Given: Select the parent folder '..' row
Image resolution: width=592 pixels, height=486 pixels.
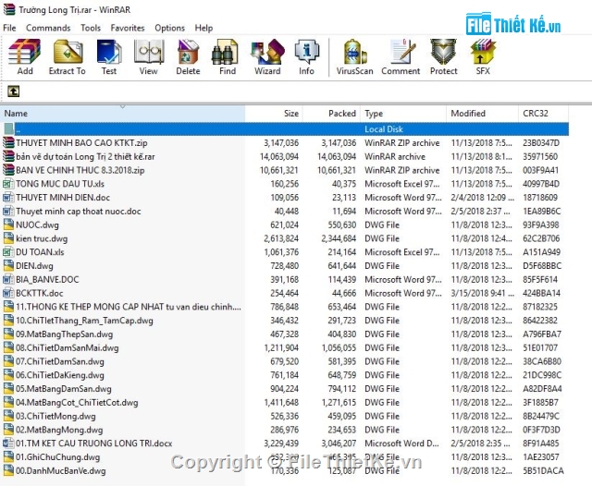Looking at the screenshot, I should click(x=285, y=129).
